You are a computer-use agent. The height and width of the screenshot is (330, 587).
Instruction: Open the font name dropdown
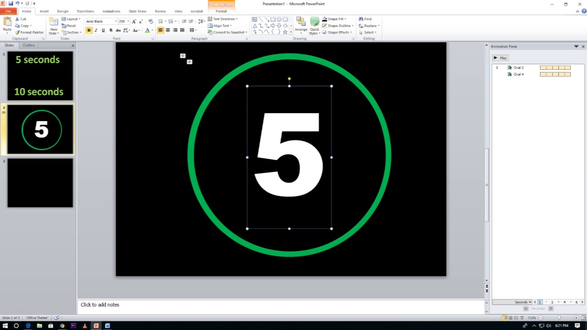[116, 22]
